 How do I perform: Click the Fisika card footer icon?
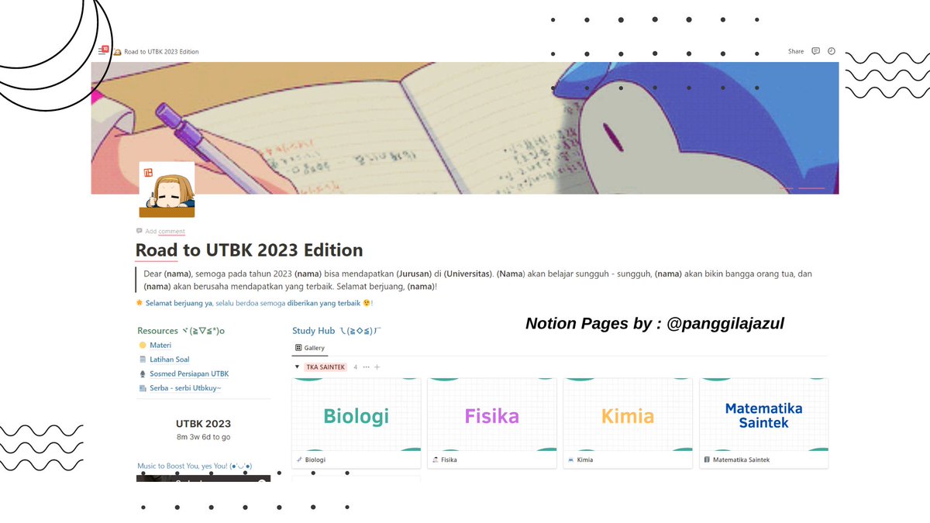(435, 459)
